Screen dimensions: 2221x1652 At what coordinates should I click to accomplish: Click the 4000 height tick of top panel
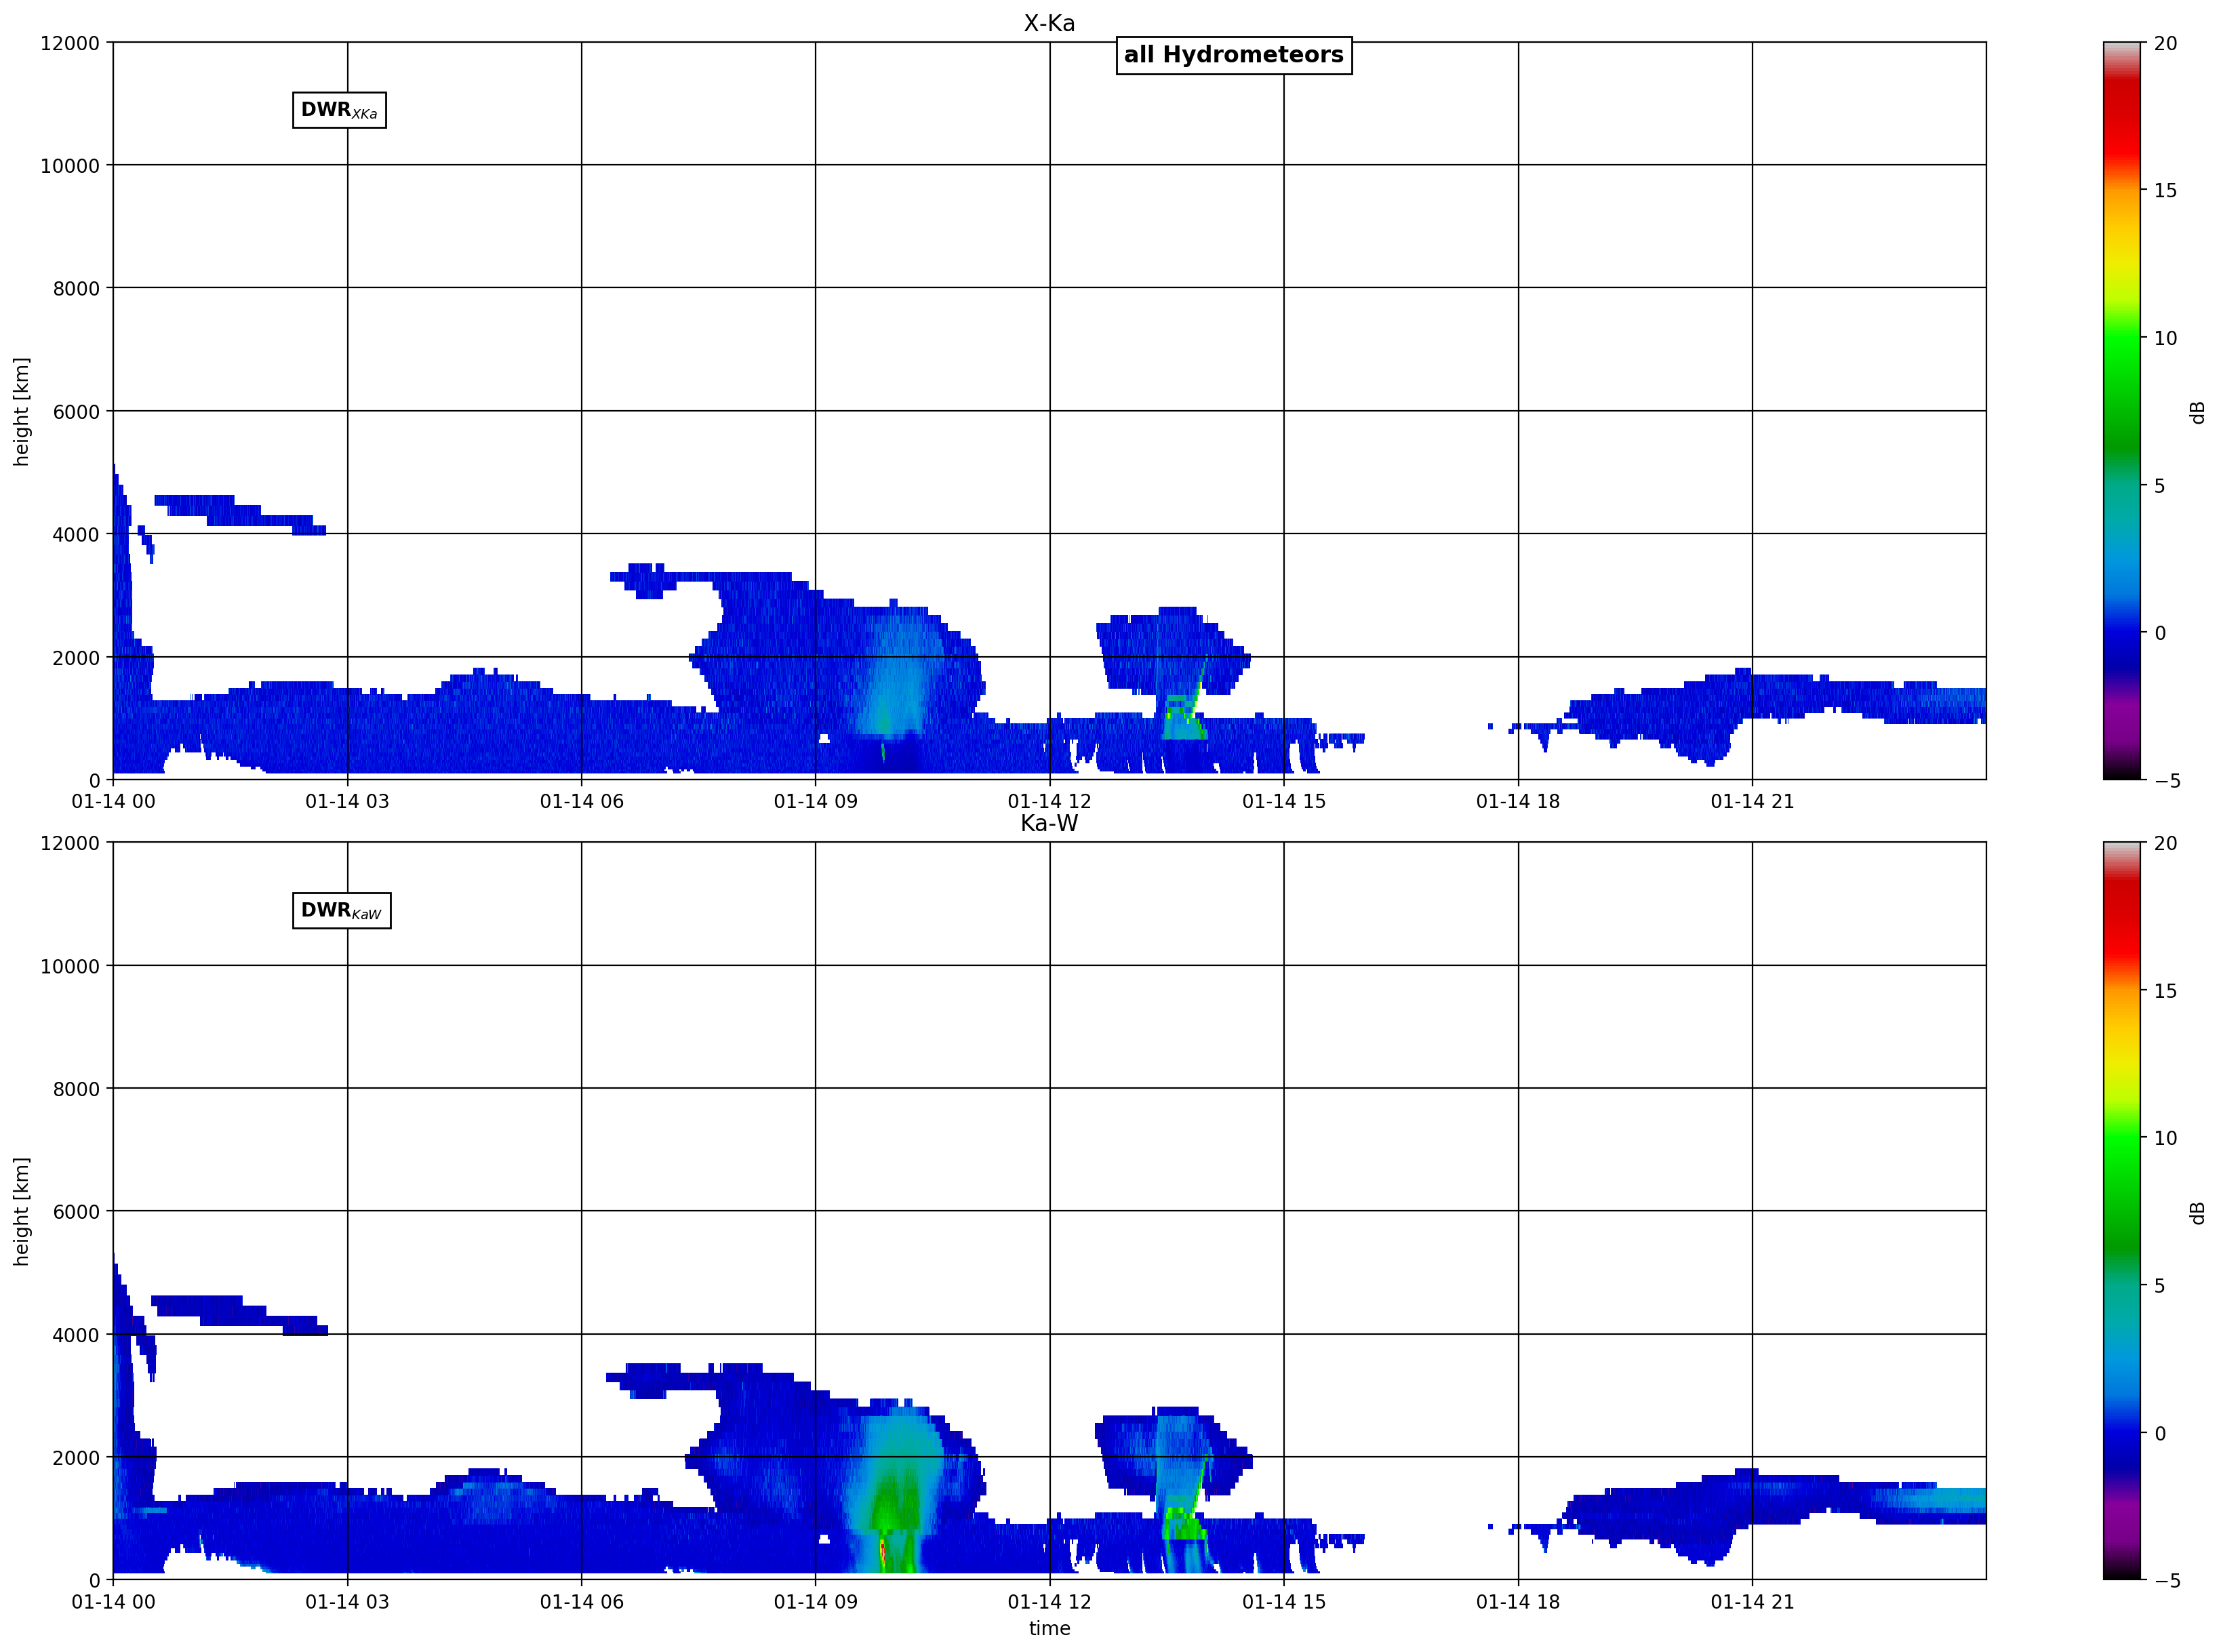76,535
